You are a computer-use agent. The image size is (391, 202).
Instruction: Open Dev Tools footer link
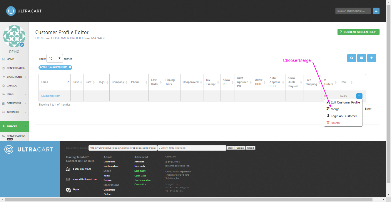click(x=140, y=166)
